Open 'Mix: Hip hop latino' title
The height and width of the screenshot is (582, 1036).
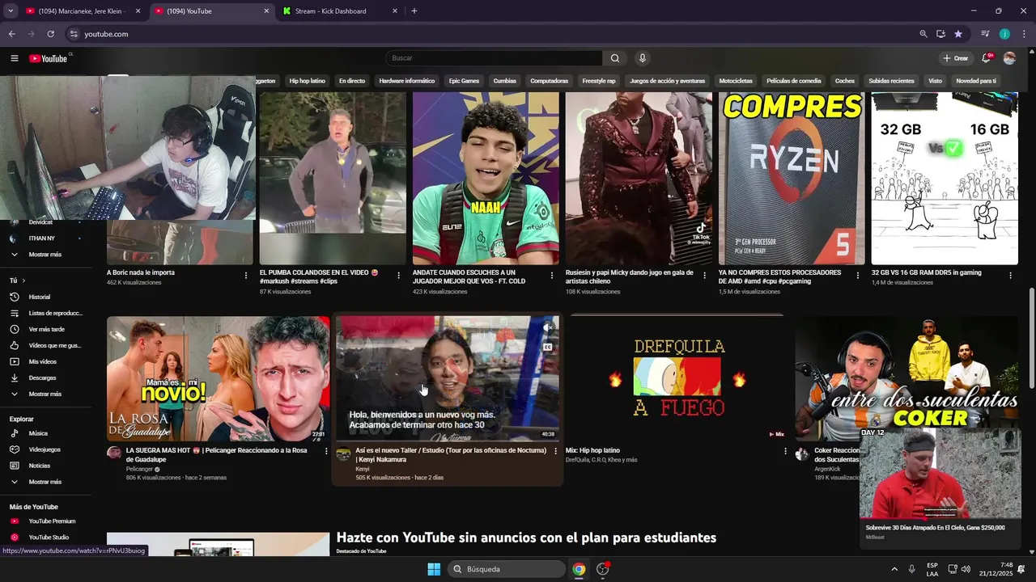click(x=592, y=450)
